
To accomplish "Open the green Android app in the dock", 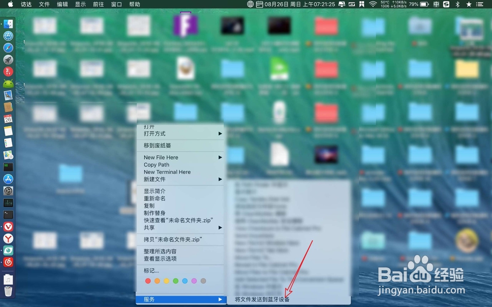I will pyautogui.click(x=7, y=84).
